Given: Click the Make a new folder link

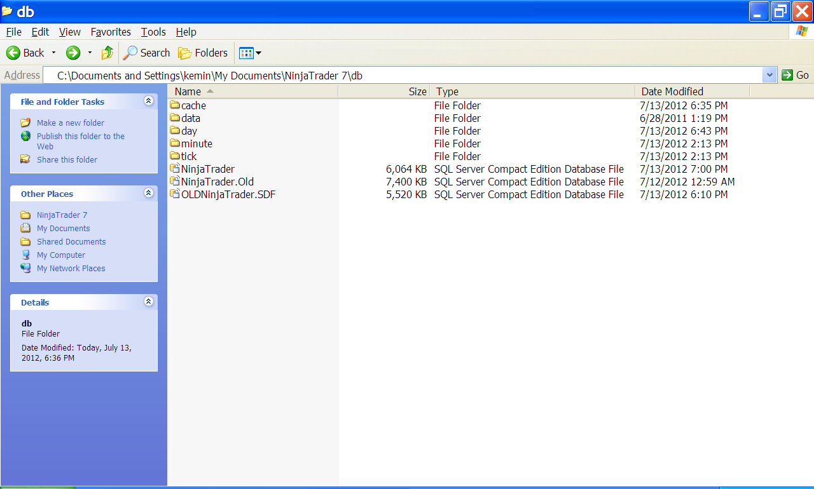Looking at the screenshot, I should click(x=71, y=123).
